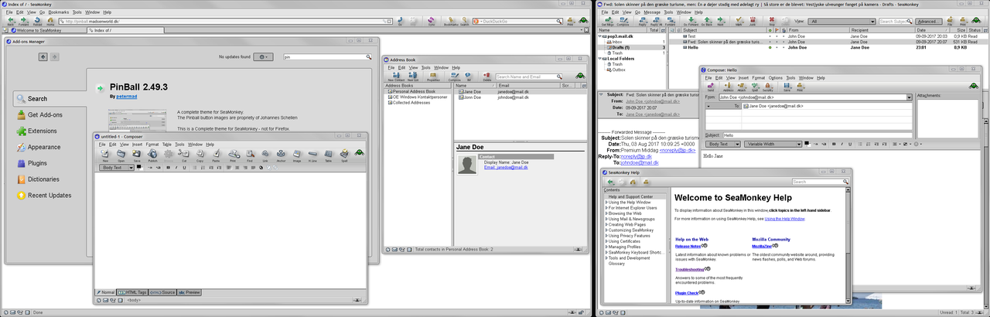This screenshot has width=990, height=317.
Task: Click the Publish icon in Composer toolbar
Action: 153,155
